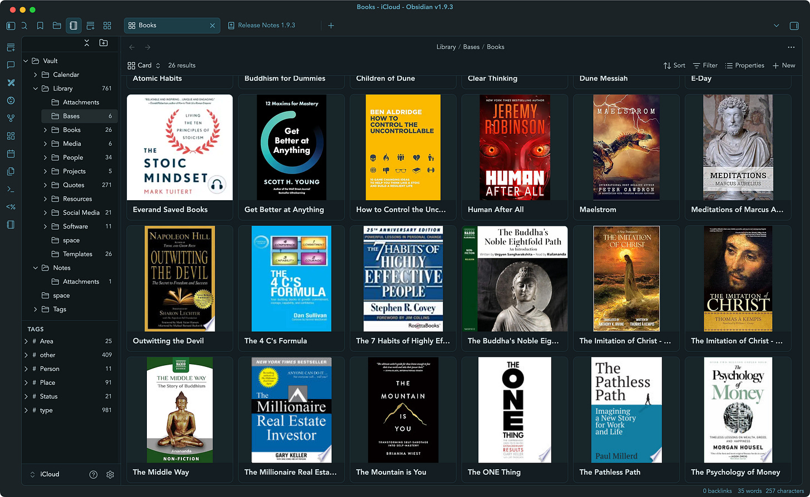Open the Filter options
The width and height of the screenshot is (810, 497).
pos(705,66)
